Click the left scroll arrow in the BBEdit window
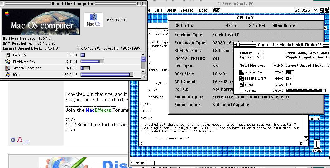 141,144
